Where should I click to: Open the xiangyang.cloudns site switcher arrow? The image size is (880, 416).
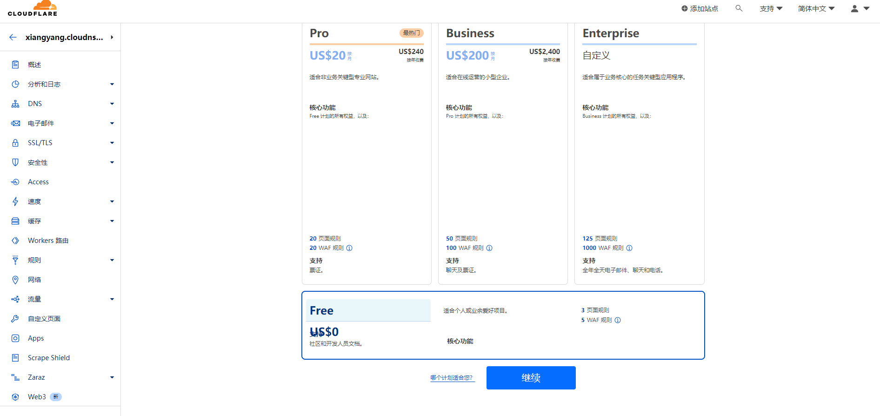tap(112, 37)
